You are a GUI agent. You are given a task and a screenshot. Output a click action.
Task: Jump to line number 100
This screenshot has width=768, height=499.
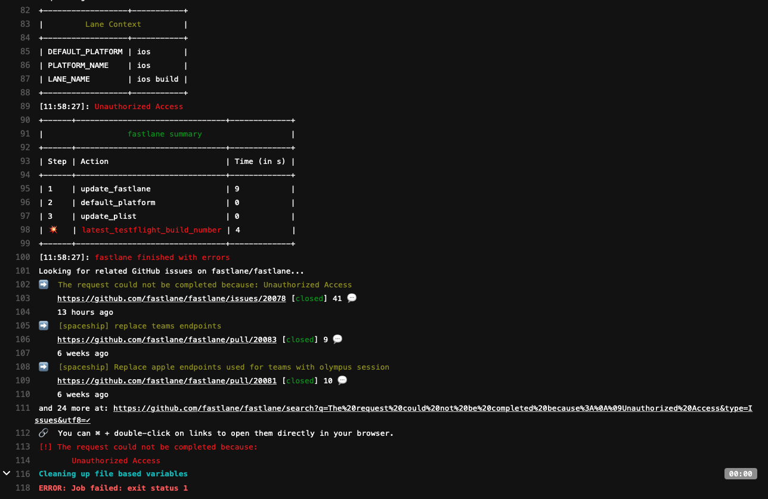(x=23, y=258)
